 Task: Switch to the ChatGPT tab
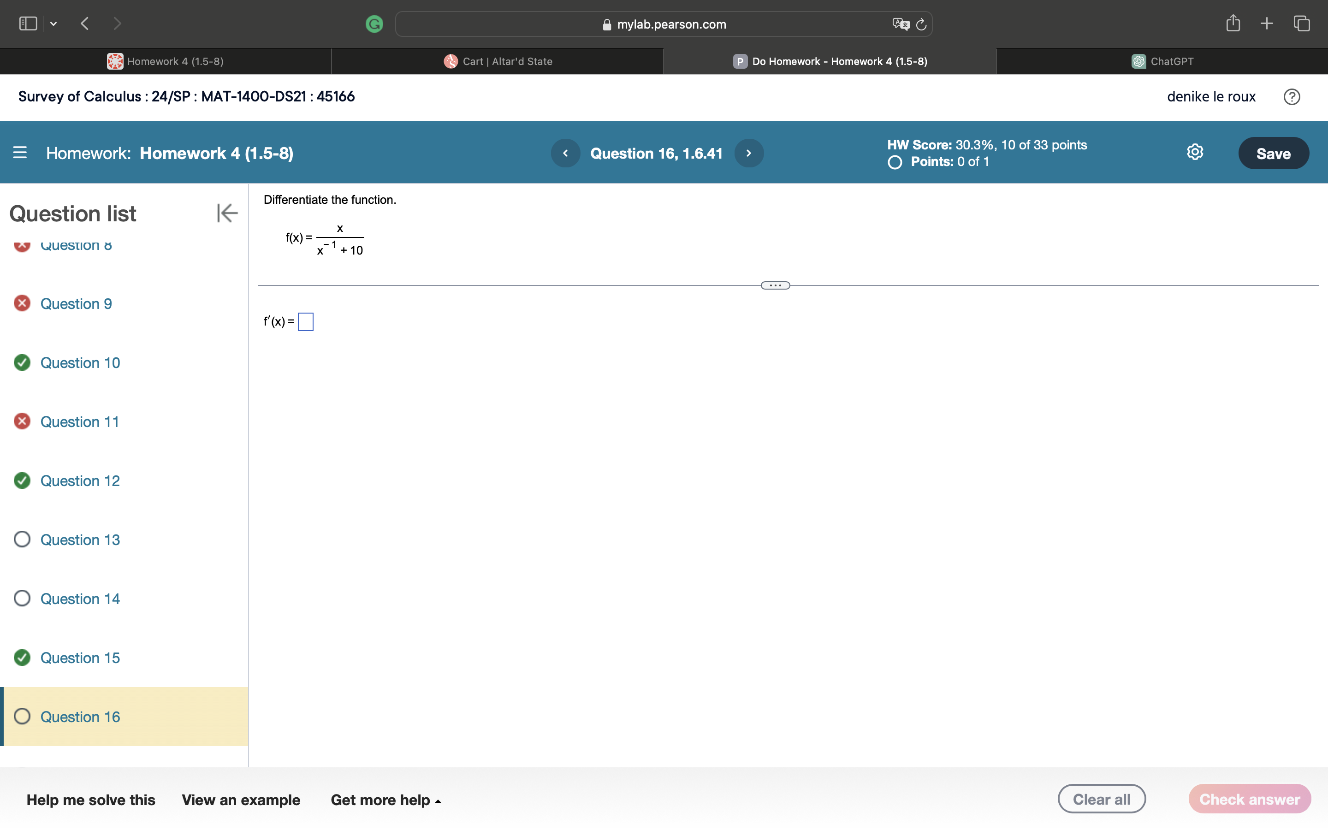click(x=1162, y=61)
